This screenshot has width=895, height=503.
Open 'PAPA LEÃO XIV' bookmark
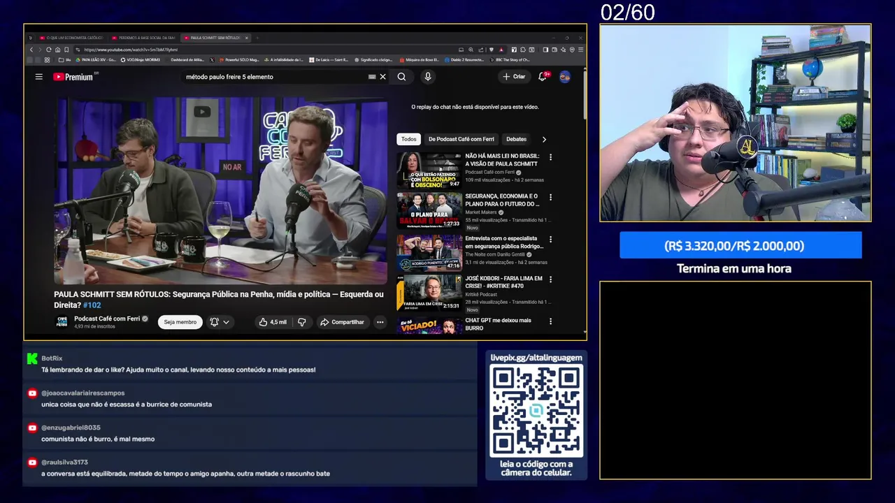96,60
